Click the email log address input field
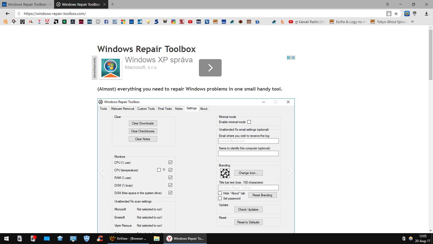433x244 pixels. coord(248,141)
